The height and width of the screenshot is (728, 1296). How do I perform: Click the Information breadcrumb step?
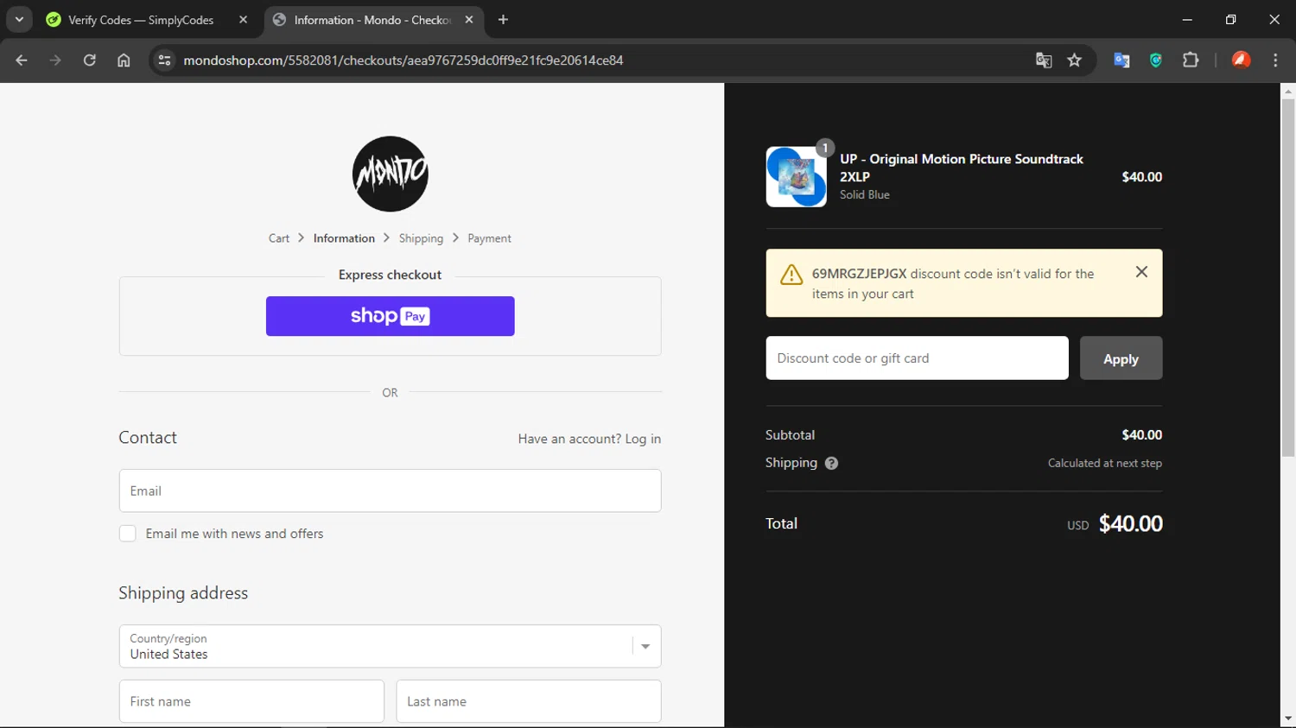point(344,238)
